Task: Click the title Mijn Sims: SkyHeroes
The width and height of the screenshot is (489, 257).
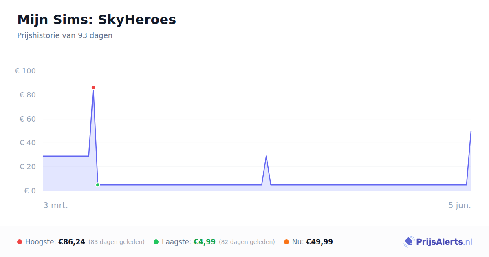Action: [97, 20]
